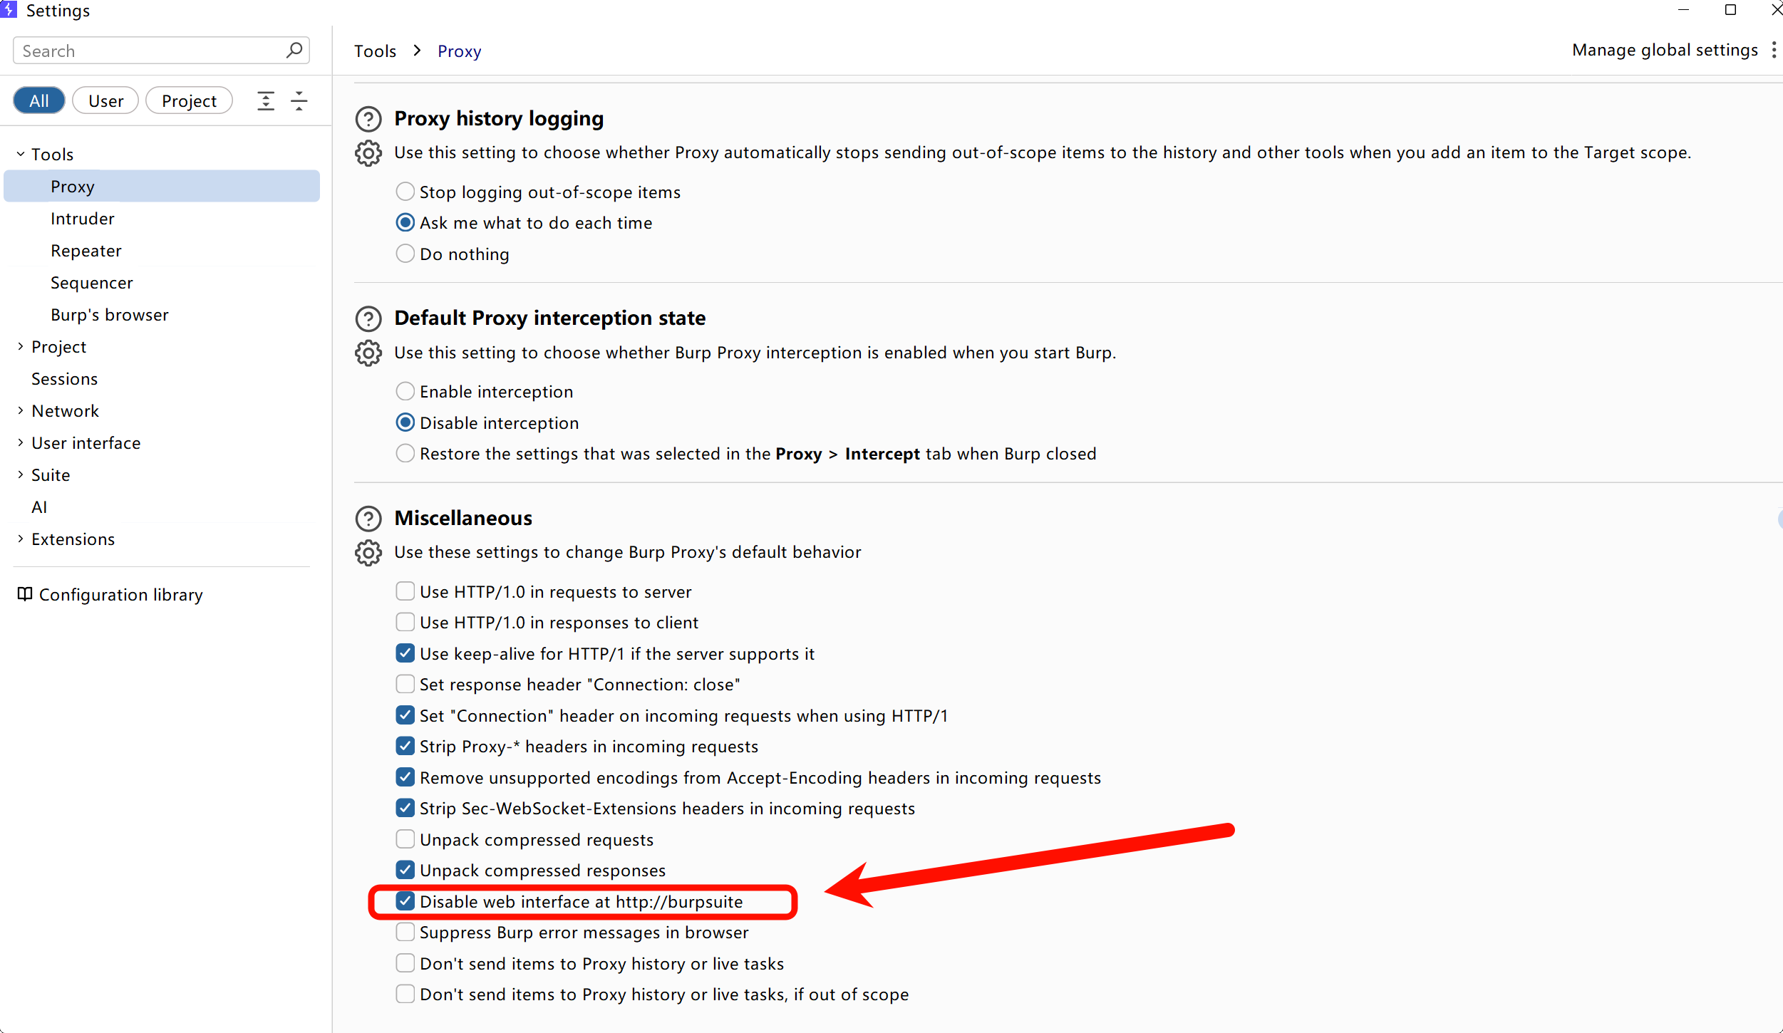1783x1033 pixels.
Task: Click Tools in the breadcrumb
Action: pyautogui.click(x=375, y=51)
